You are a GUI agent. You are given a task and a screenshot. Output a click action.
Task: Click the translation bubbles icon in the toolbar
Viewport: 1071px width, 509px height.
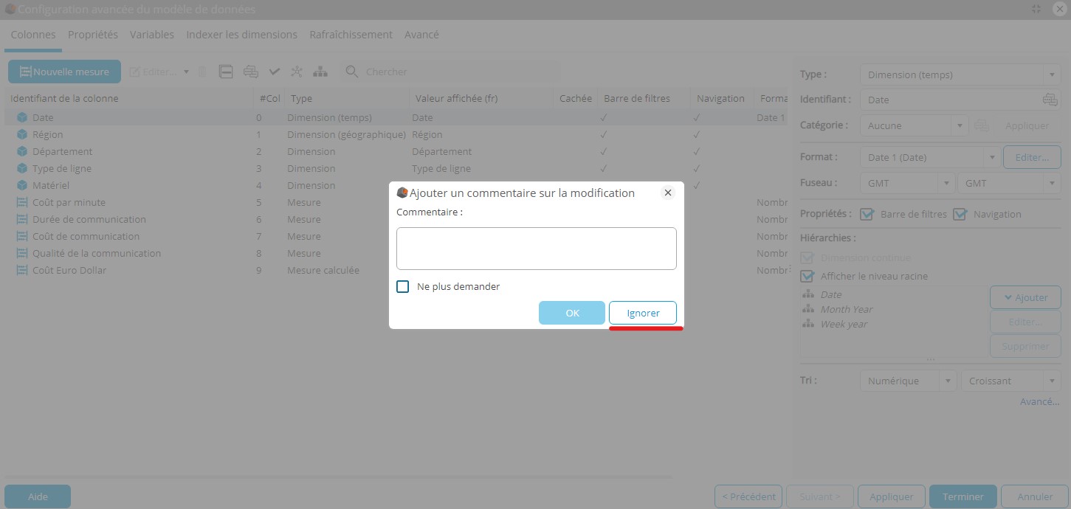pos(251,72)
